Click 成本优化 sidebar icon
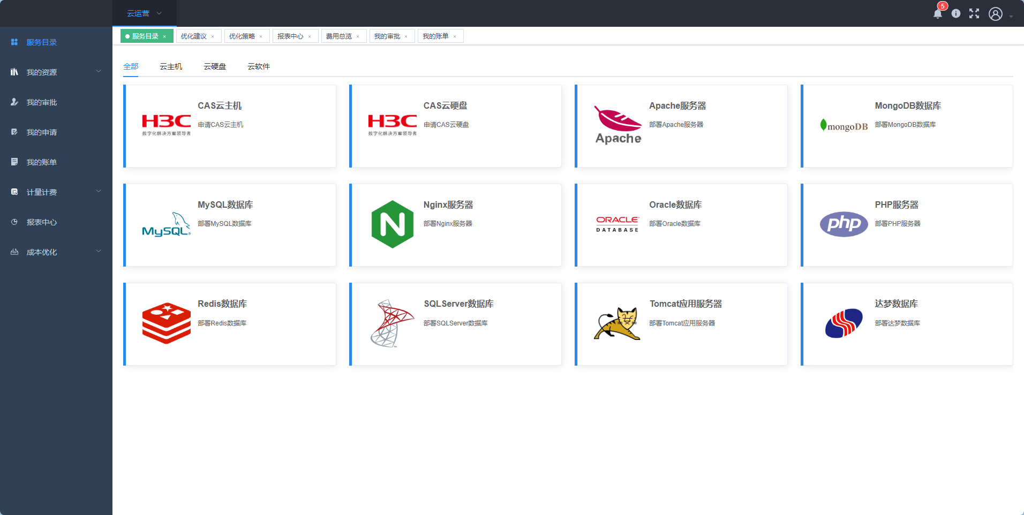 [14, 252]
